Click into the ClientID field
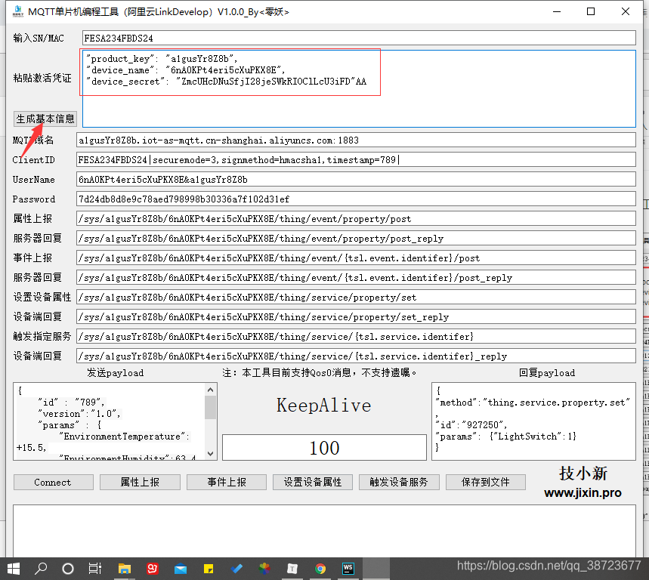 pyautogui.click(x=356, y=159)
